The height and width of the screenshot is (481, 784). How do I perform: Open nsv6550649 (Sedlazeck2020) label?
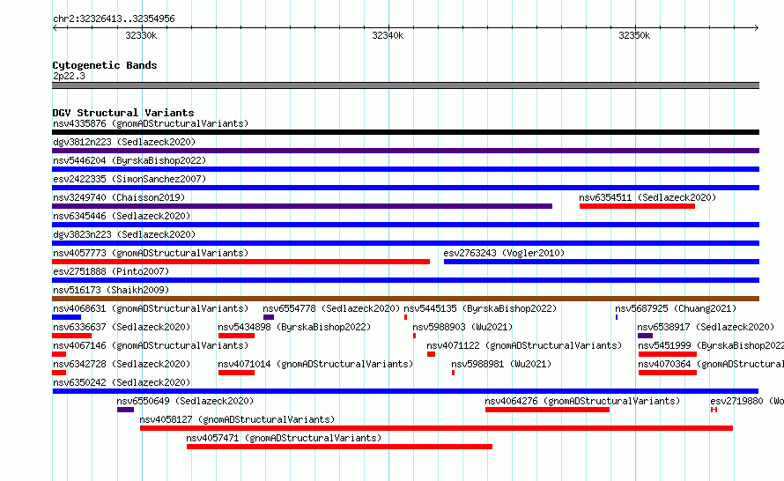pos(185,401)
